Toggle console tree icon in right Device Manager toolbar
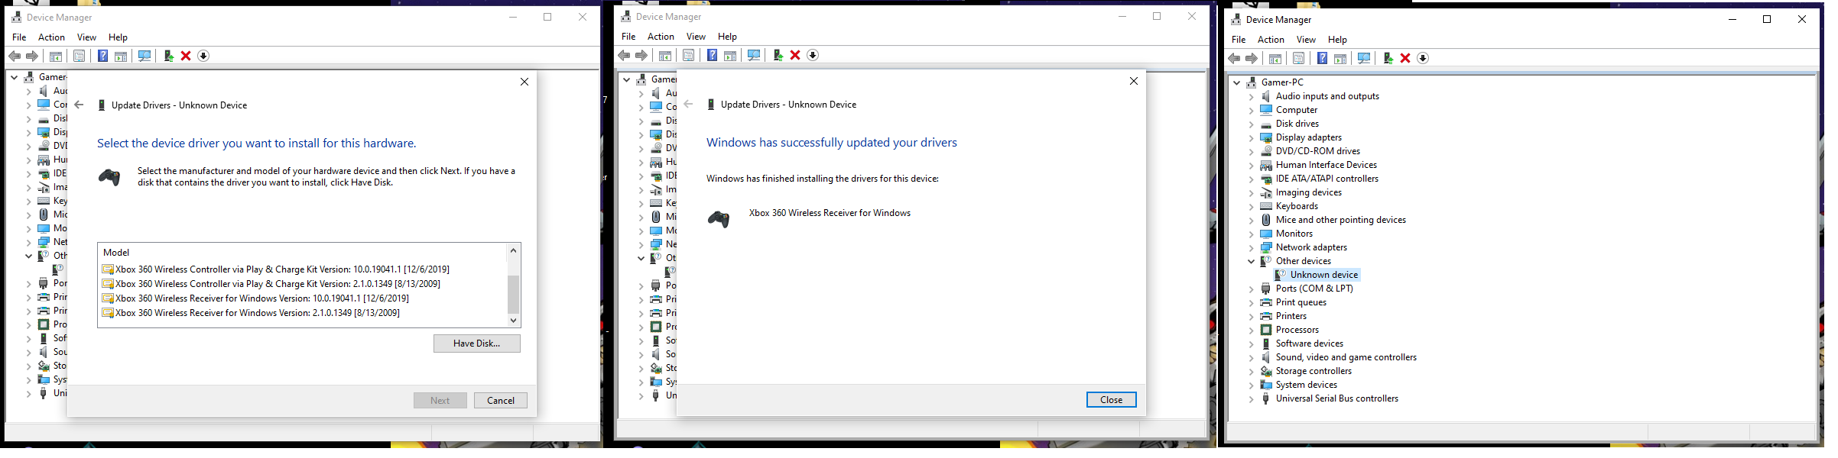This screenshot has width=1838, height=458. (1275, 59)
